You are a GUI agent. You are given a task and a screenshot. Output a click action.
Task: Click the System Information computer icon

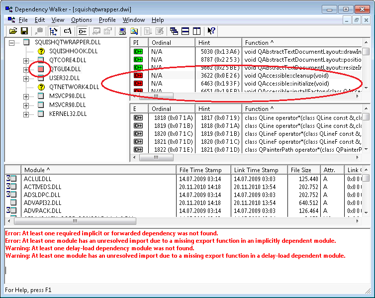click(122, 31)
